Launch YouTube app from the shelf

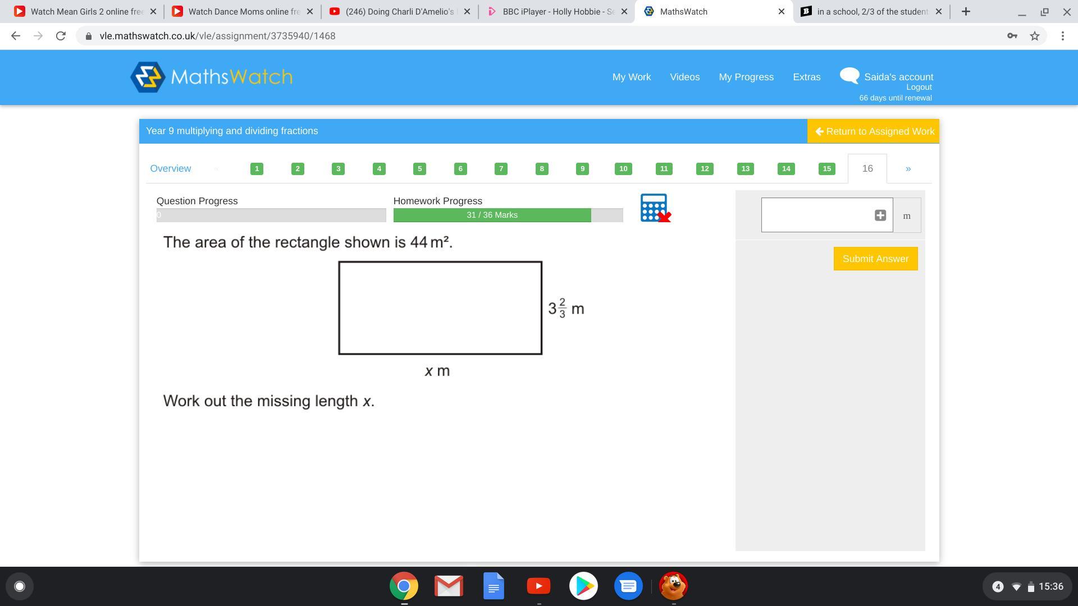(538, 586)
